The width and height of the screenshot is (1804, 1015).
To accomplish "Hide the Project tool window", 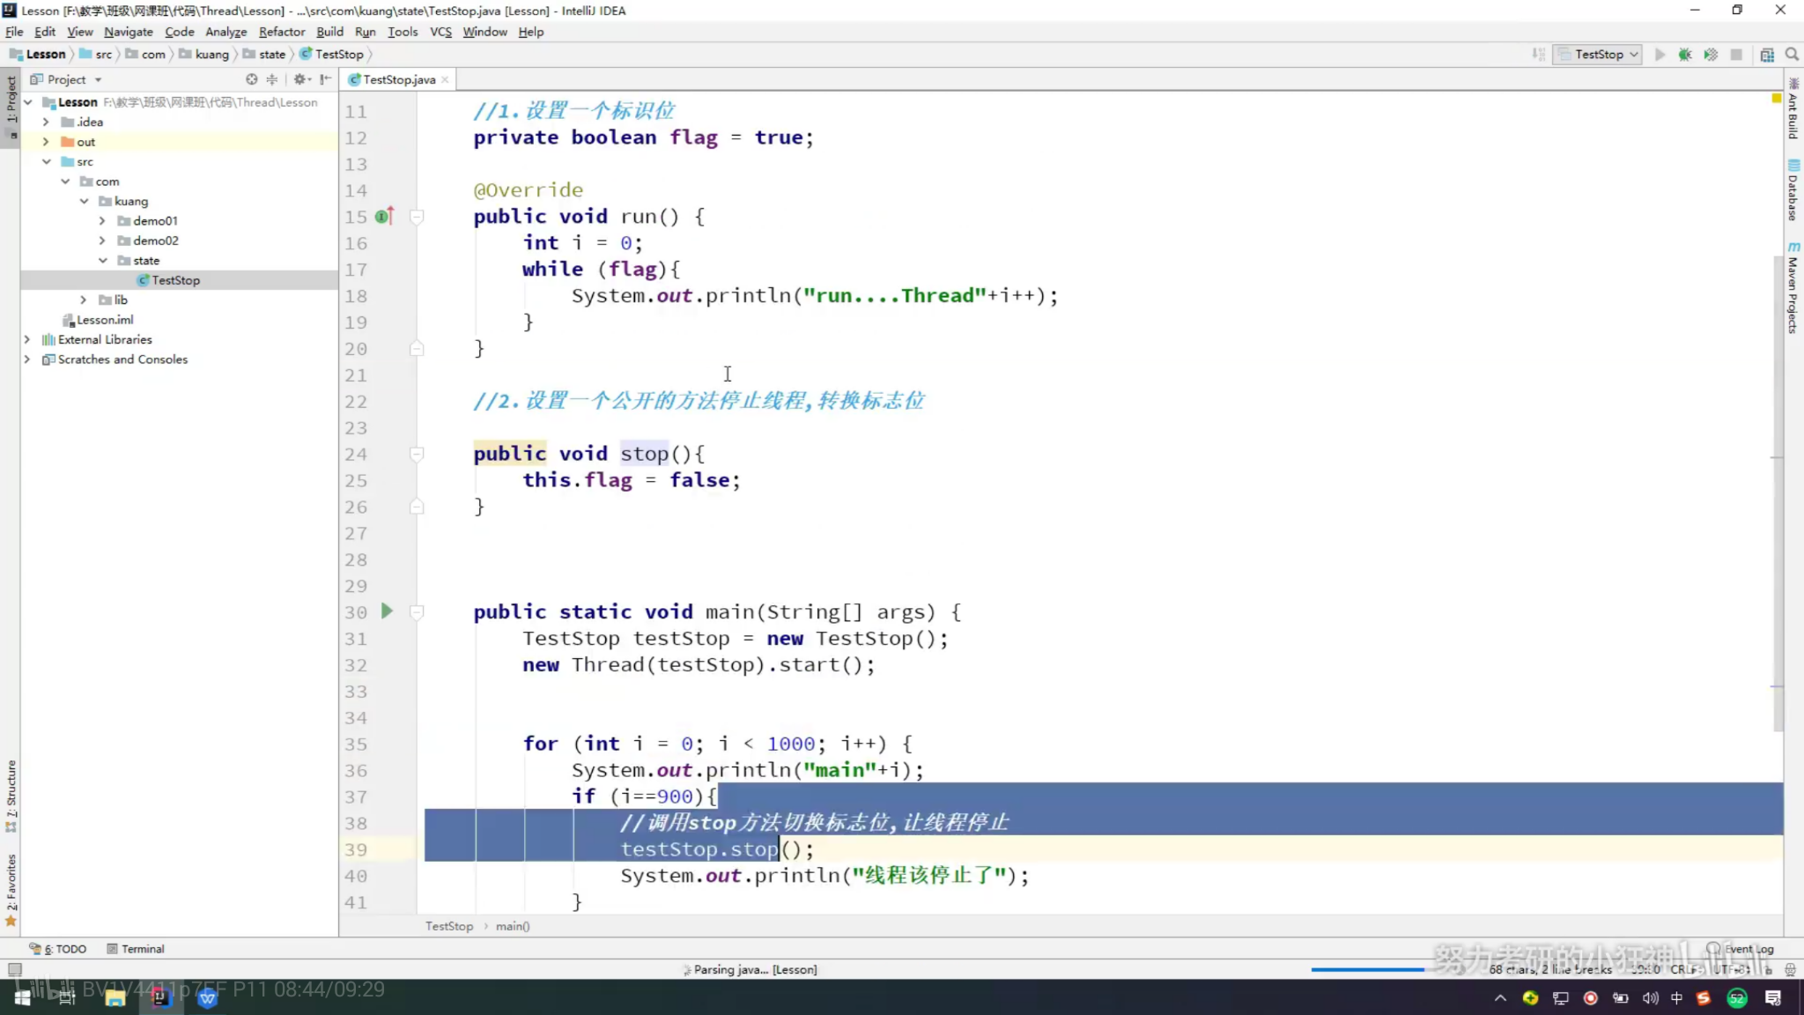I will pyautogui.click(x=325, y=79).
